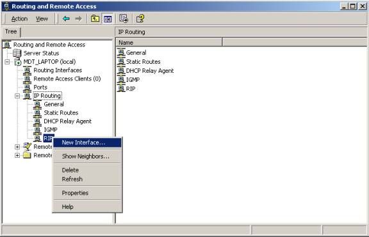Select Server Status label in tree
The image size is (369, 237).
(41, 53)
